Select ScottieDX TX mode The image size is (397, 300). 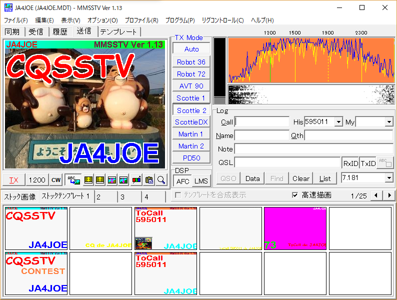(x=191, y=122)
